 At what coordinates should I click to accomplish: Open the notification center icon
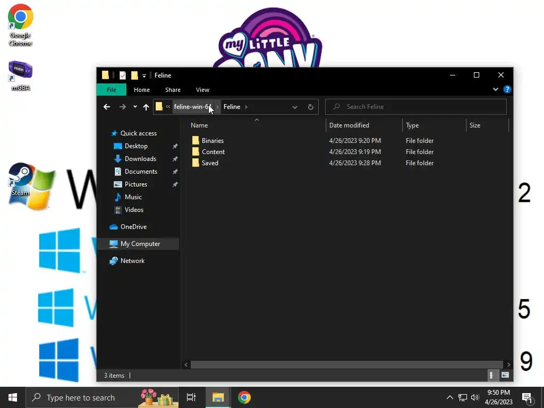[x=528, y=398]
